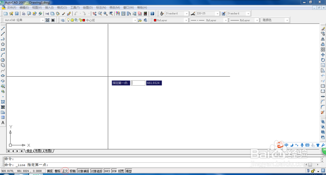Open the 中心线 layer dropdown
326x175 pixels.
[x=135, y=20]
